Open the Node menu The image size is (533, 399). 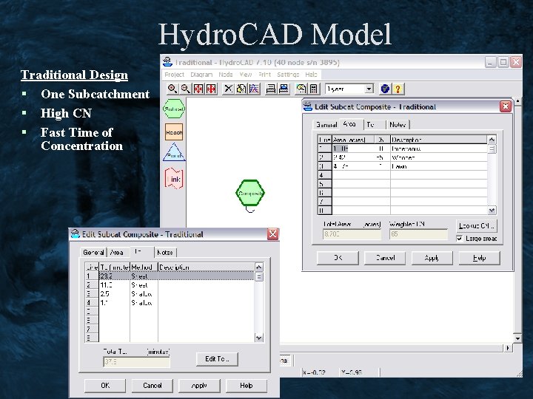(x=225, y=75)
